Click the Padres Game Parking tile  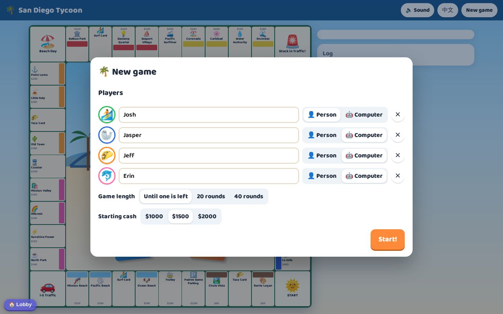point(193,288)
